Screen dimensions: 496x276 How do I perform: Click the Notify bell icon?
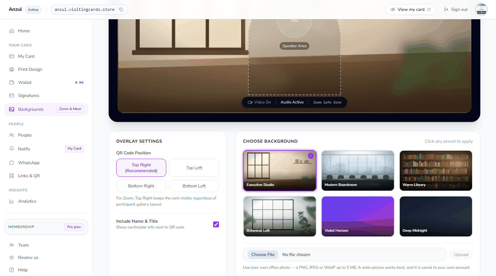coord(12,149)
